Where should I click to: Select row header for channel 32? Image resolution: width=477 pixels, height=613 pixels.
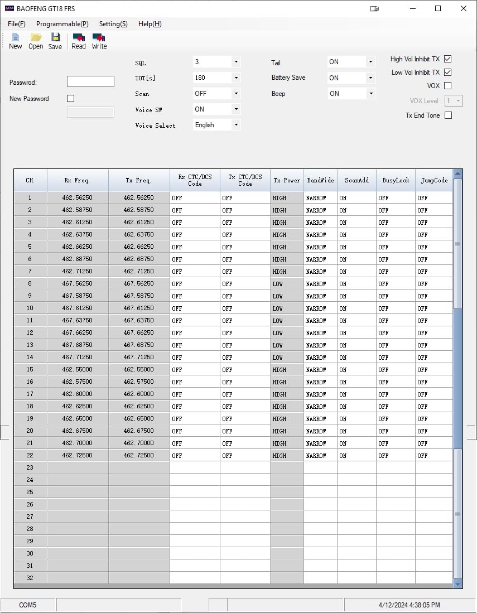pyautogui.click(x=30, y=578)
